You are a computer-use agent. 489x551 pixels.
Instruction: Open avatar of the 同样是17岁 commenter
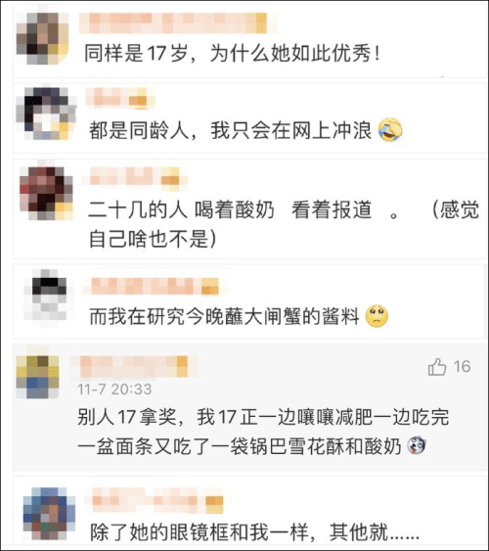pyautogui.click(x=42, y=38)
